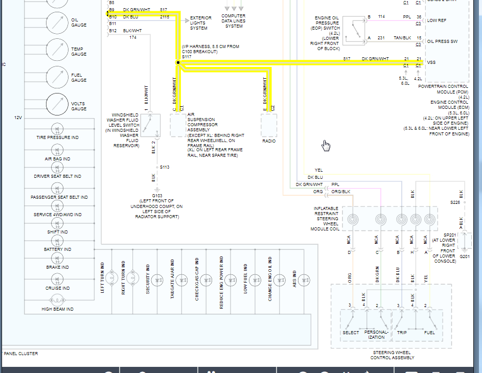Image resolution: width=482 pixels, height=373 pixels.
Task: Select the windshield washer fluid level switch symbol
Action: pos(150,125)
